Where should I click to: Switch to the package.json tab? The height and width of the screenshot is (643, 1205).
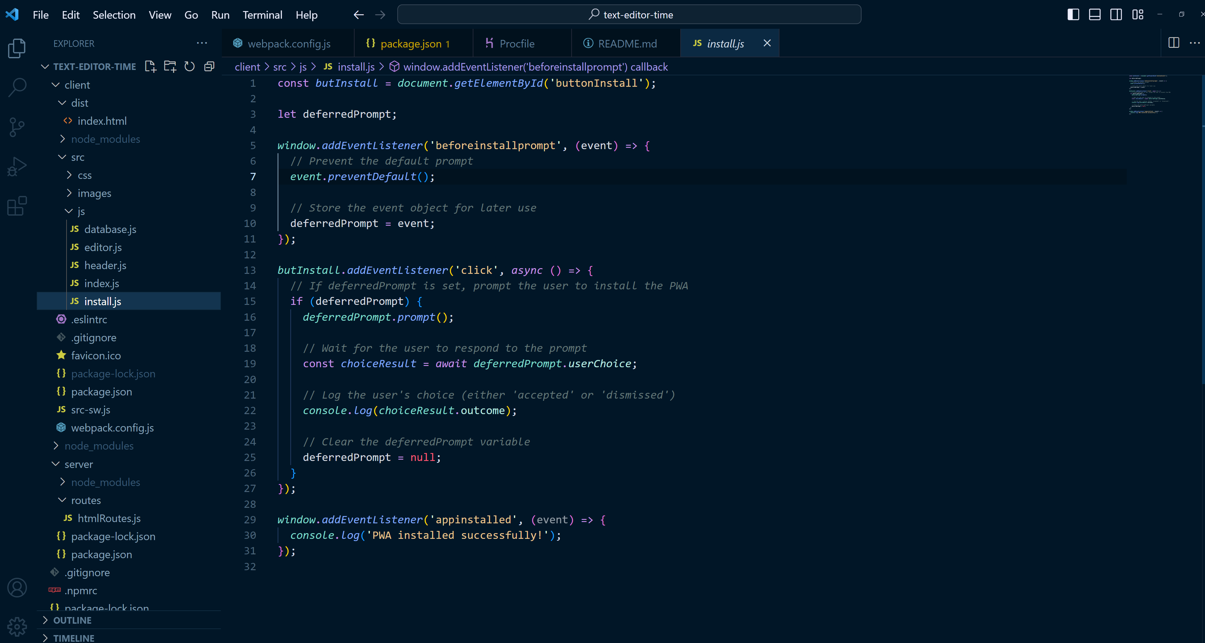pos(413,43)
